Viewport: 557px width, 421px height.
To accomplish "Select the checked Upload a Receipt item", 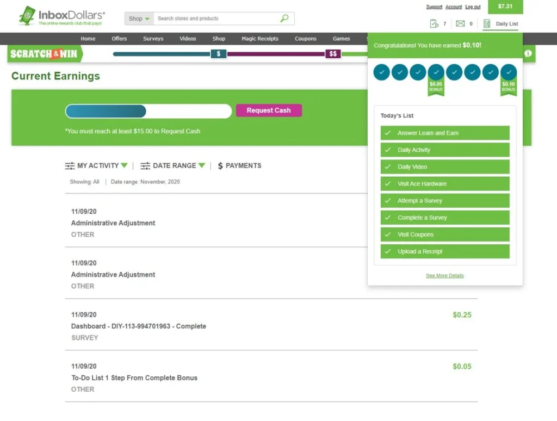I will (x=445, y=251).
